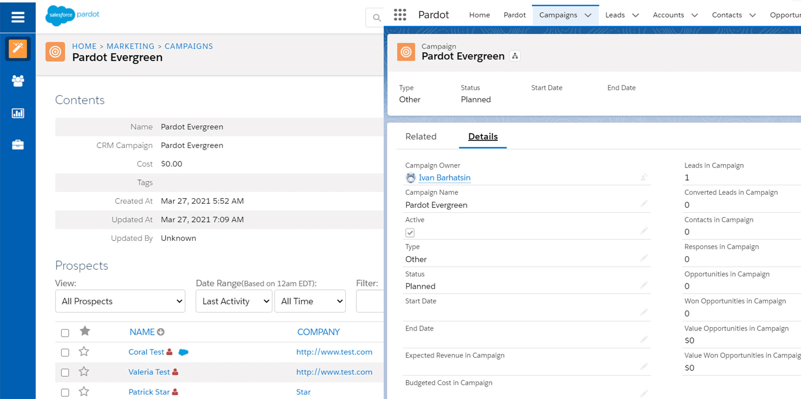The height and width of the screenshot is (399, 801).
Task: Star the Patrick Star prospect
Action: [x=84, y=392]
